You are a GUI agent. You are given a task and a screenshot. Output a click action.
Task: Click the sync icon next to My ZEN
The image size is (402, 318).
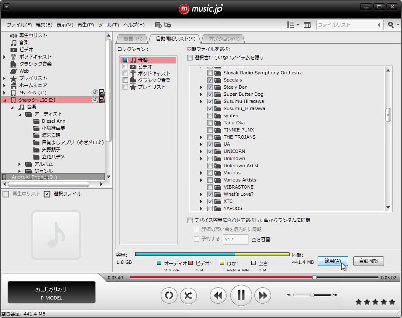(94, 92)
